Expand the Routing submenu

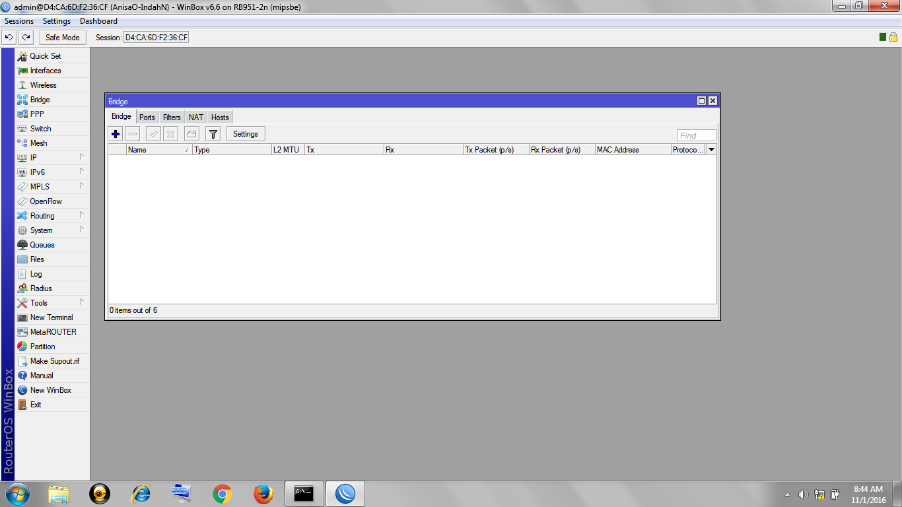click(41, 215)
